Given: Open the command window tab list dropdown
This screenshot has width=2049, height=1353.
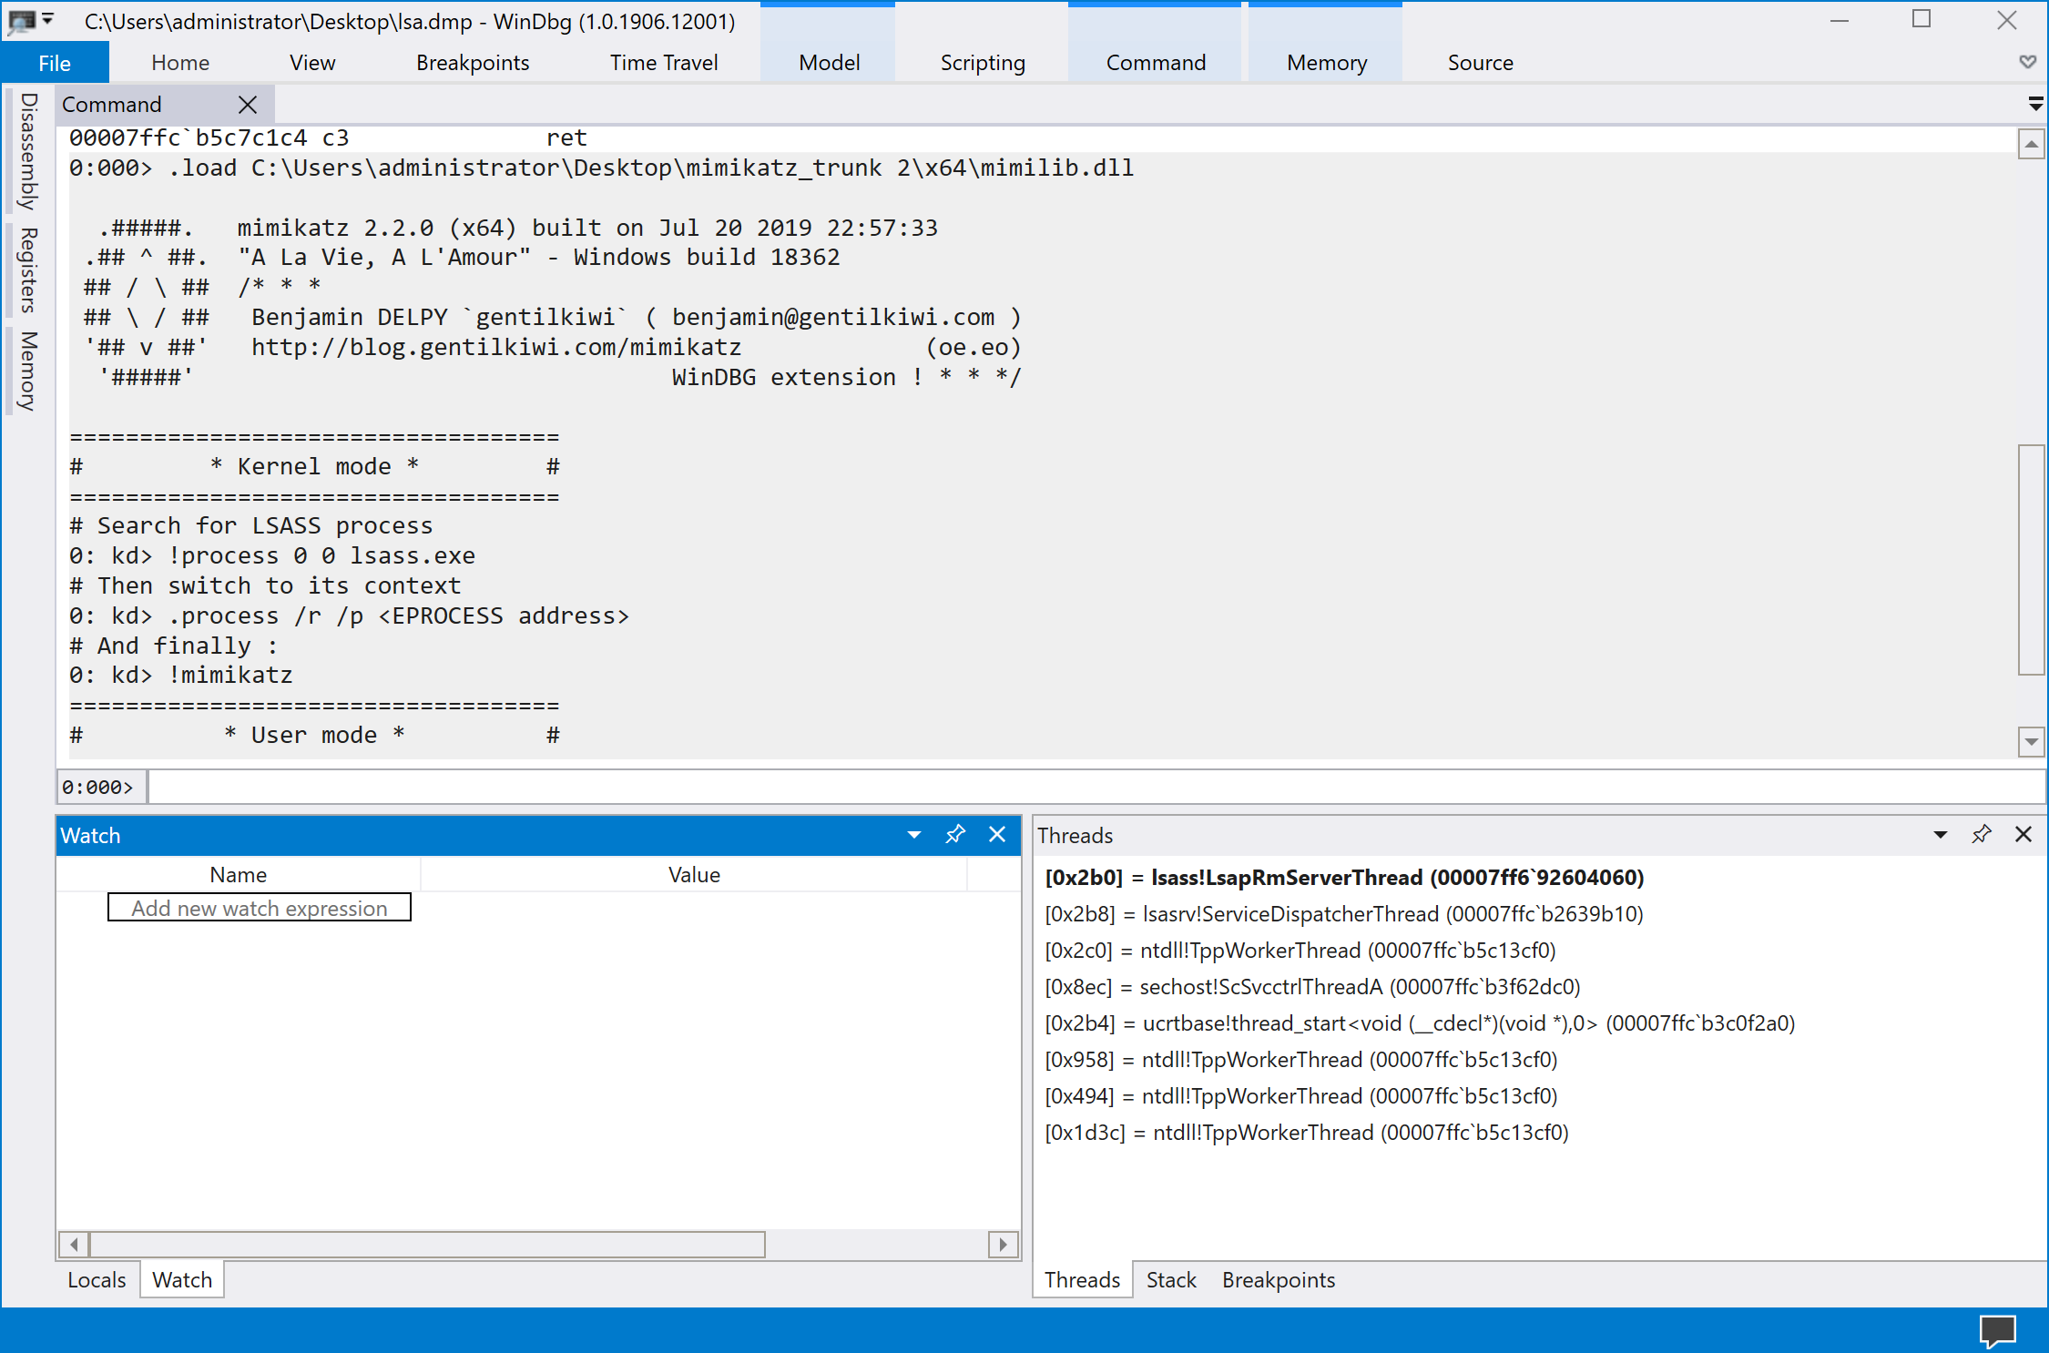Looking at the screenshot, I should pyautogui.click(x=2035, y=105).
